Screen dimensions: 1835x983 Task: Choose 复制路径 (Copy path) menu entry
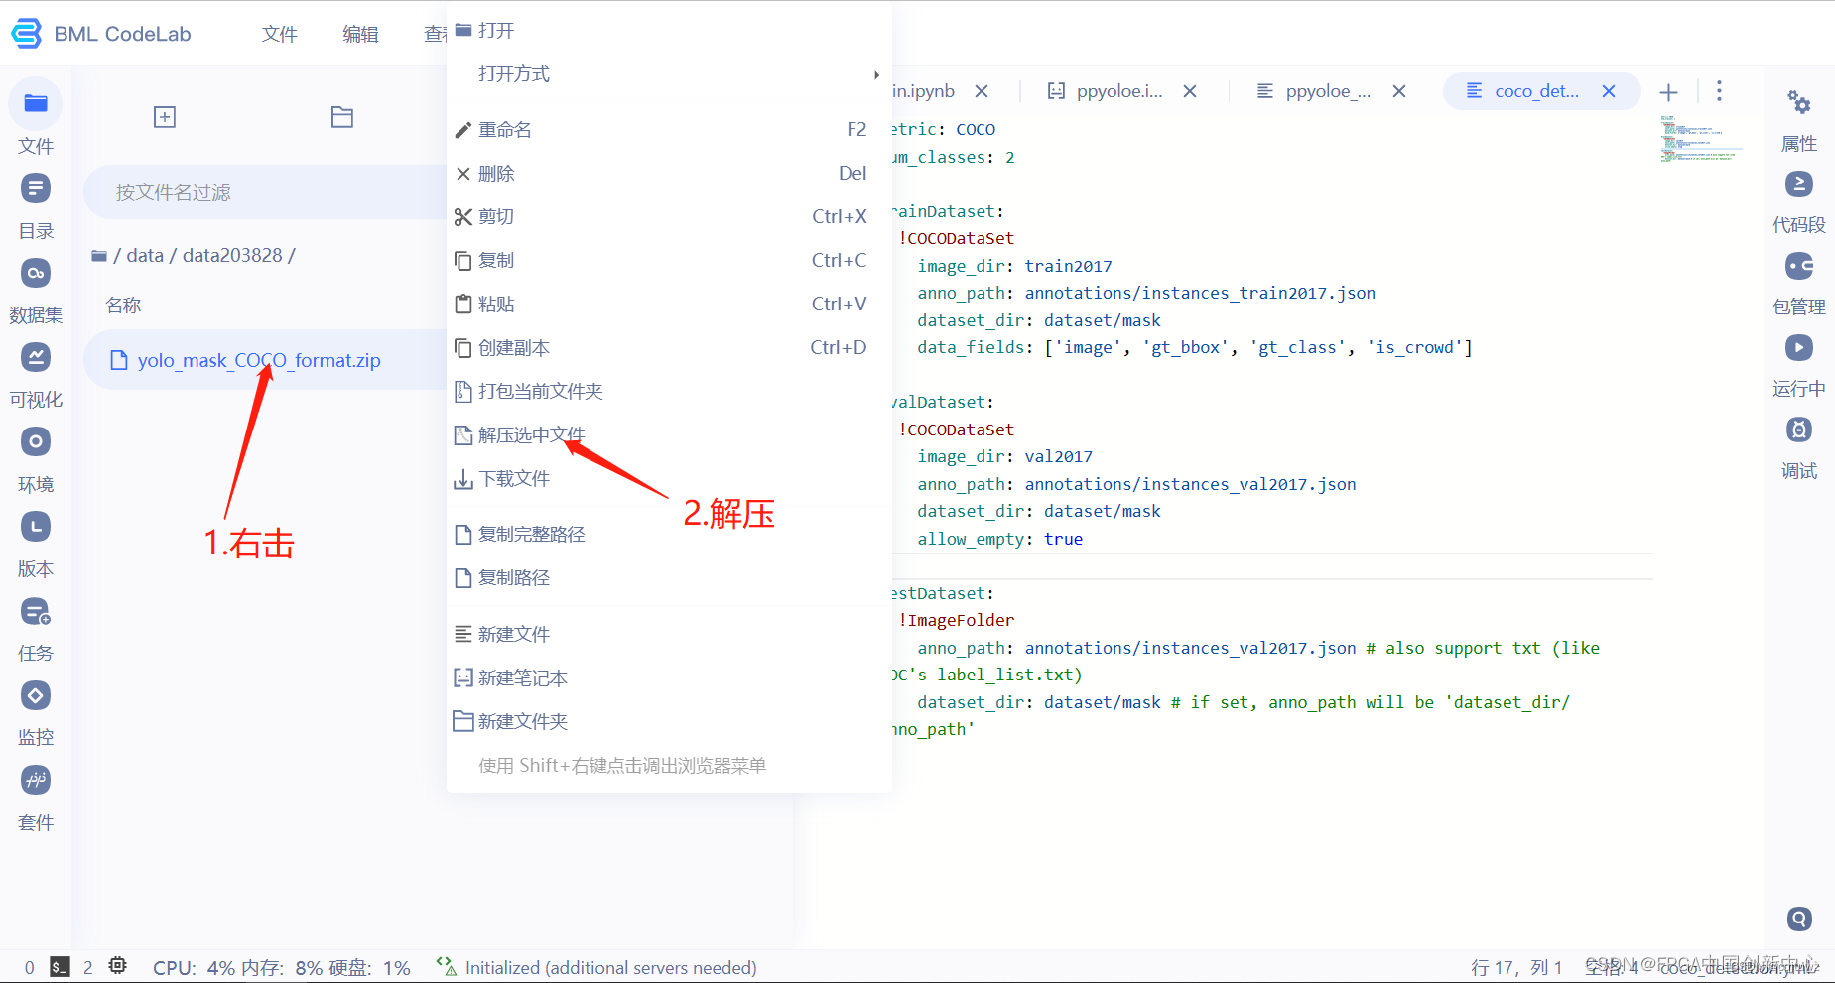(x=669, y=578)
